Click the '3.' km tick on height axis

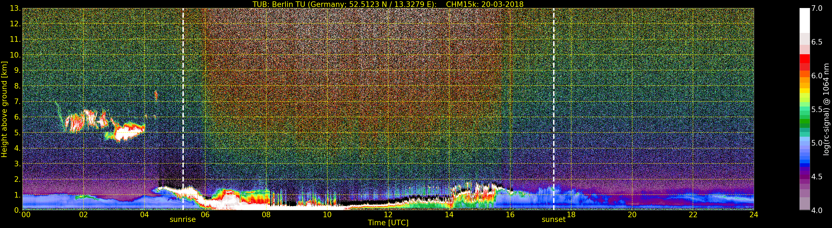17,164
